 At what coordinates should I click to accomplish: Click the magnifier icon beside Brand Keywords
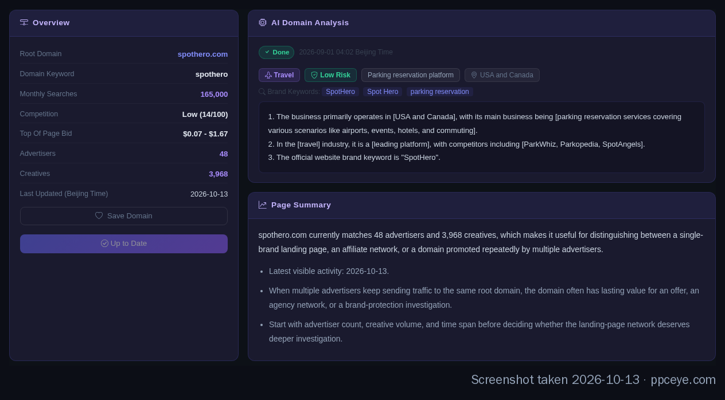click(x=262, y=92)
